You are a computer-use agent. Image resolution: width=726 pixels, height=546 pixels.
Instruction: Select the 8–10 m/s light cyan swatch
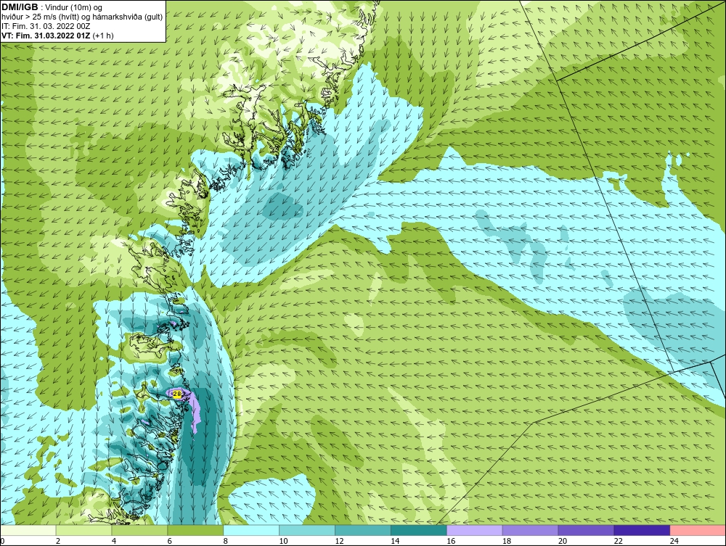[x=251, y=530]
